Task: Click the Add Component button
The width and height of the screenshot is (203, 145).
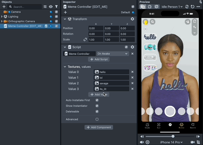Action: [99, 127]
